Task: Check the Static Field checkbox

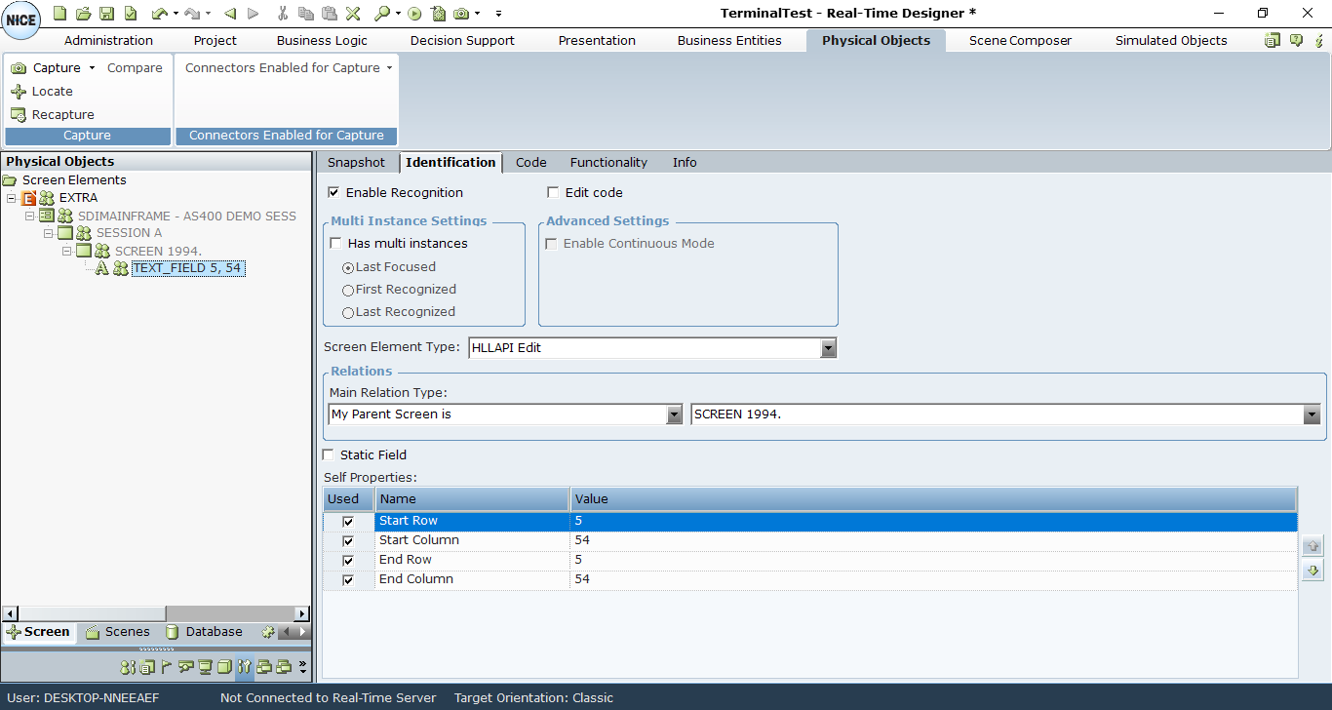Action: pos(329,455)
